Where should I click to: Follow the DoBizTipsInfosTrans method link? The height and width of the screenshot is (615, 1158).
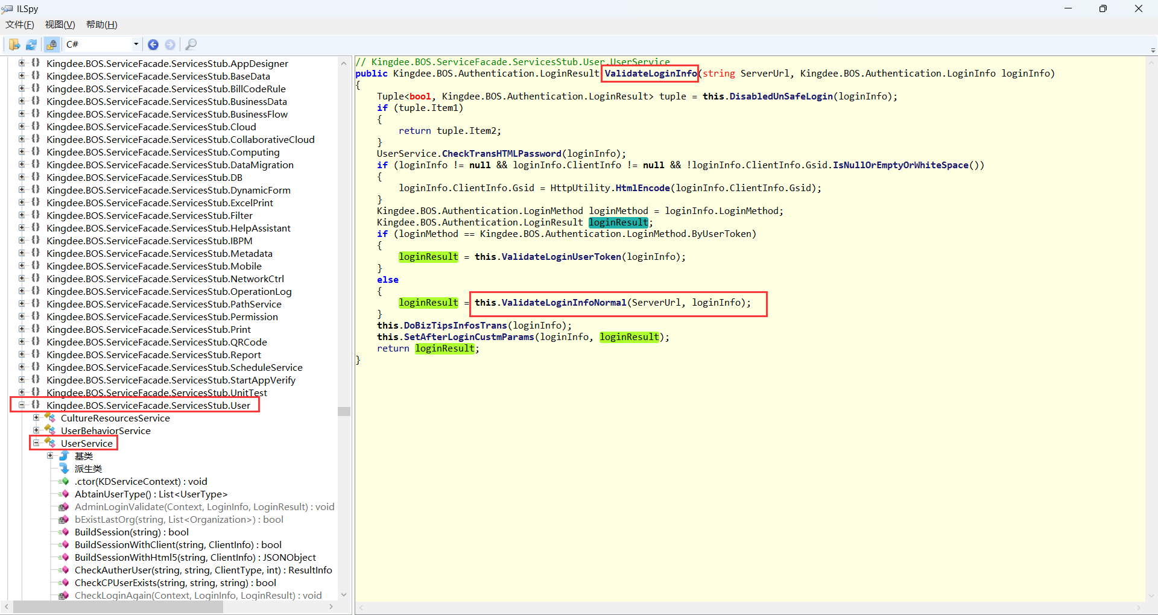(x=455, y=326)
